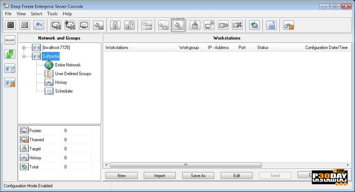355x192 pixels.
Task: Click the binoculars with orange X icon
Action: tap(289, 25)
